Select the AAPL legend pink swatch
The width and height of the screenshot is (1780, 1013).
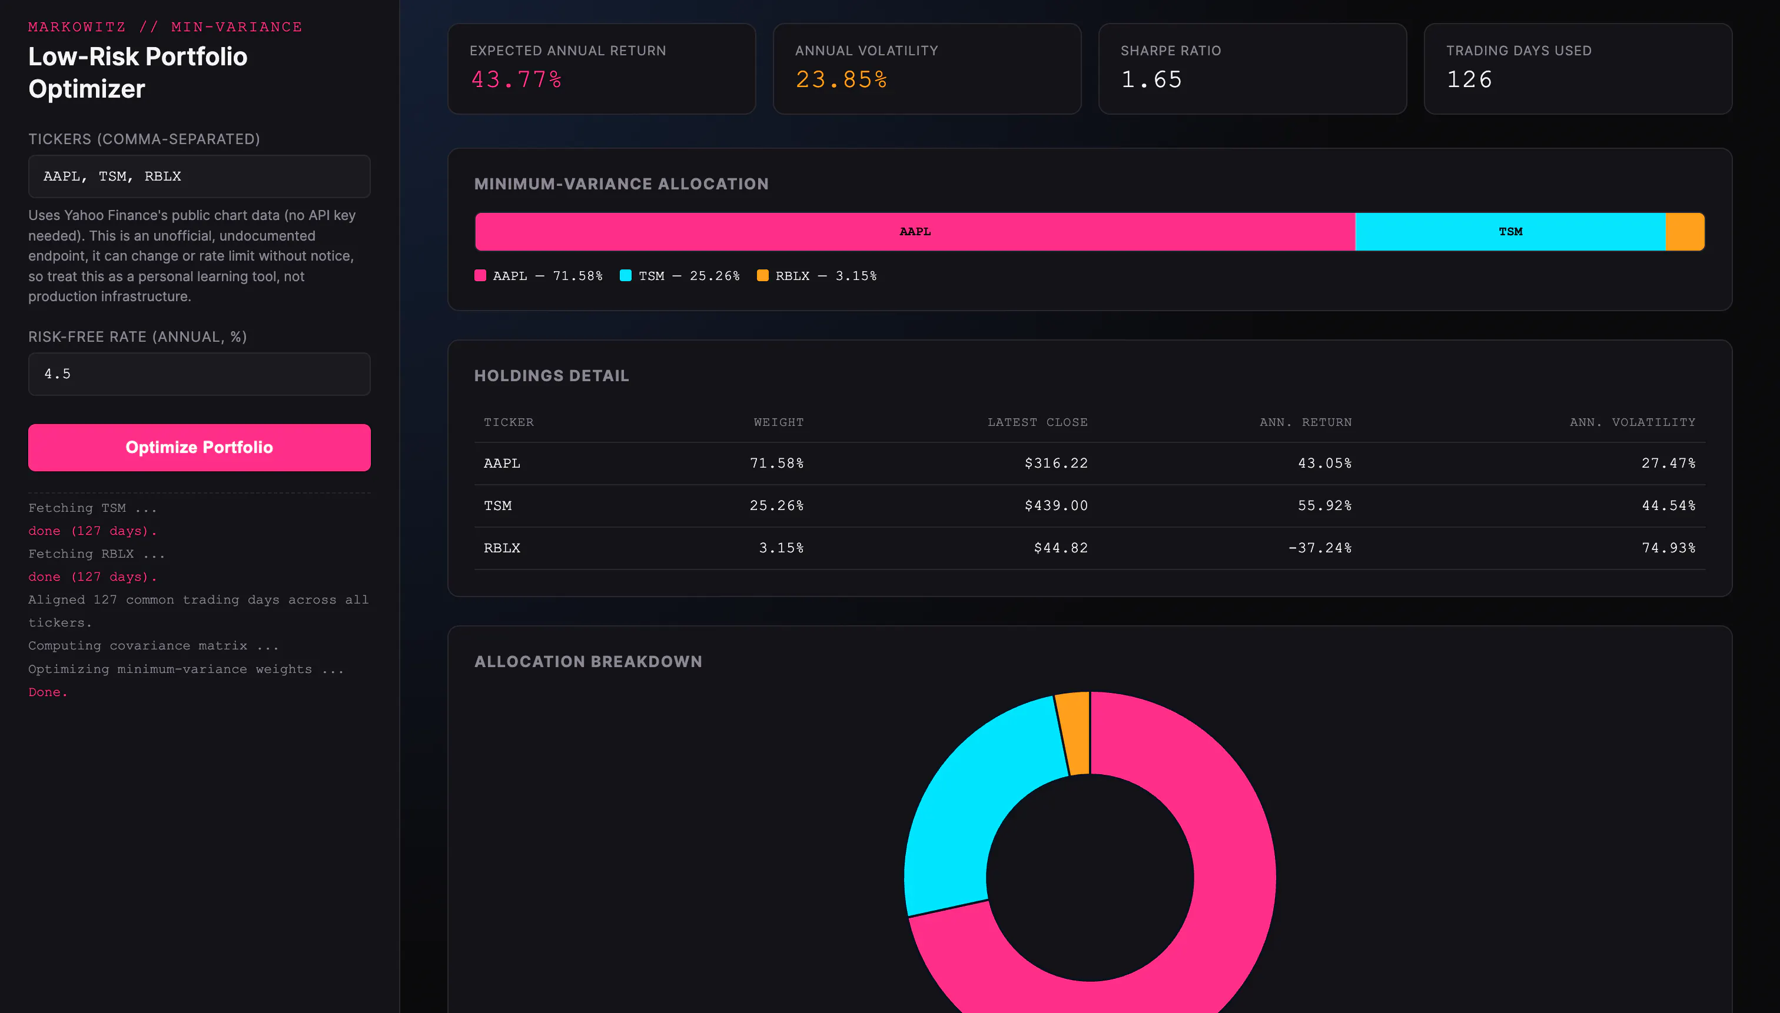[480, 275]
